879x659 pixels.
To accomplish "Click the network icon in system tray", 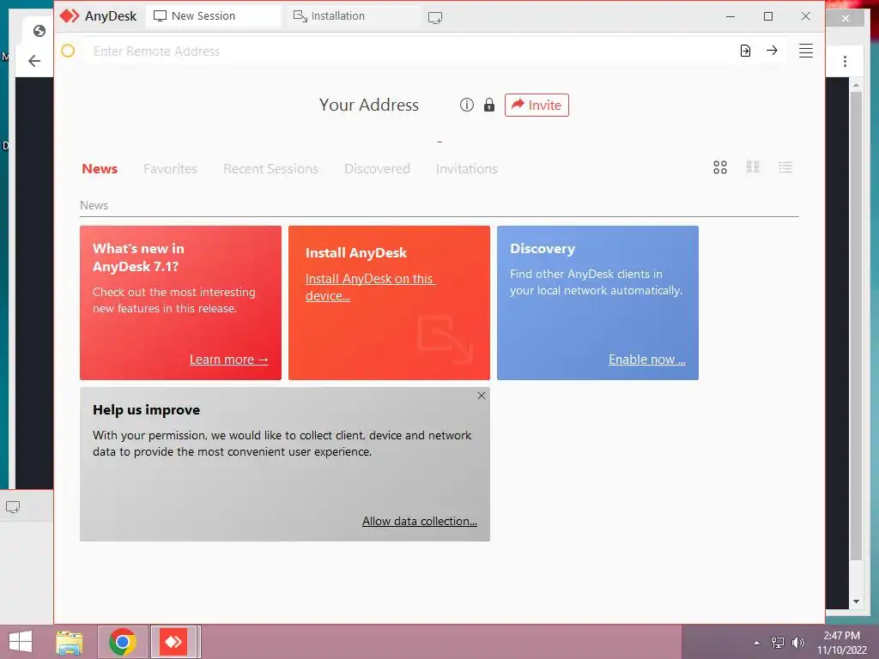I will (x=778, y=642).
